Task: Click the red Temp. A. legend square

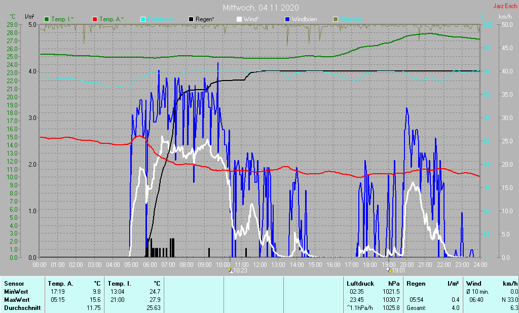Action: [95, 19]
